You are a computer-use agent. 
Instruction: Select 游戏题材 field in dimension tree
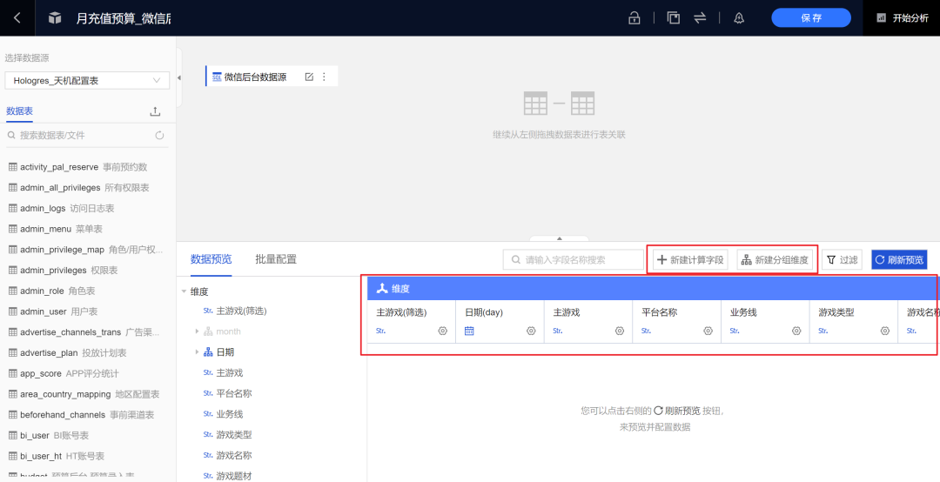[234, 476]
